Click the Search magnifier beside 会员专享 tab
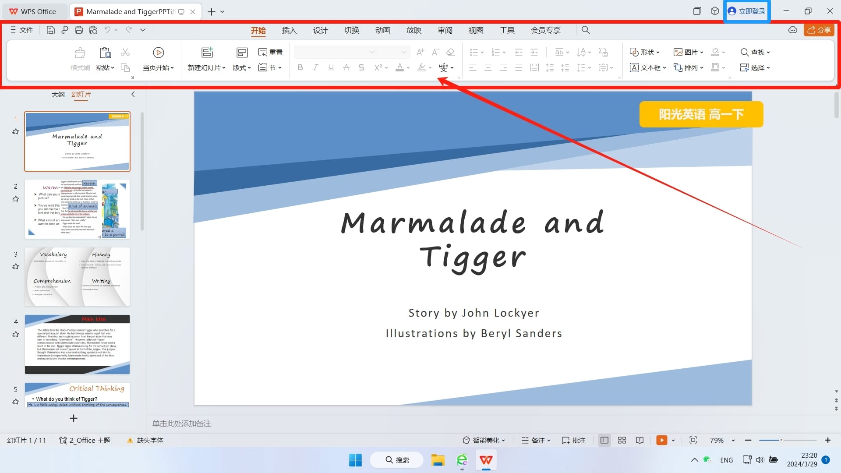This screenshot has width=841, height=473. pos(586,30)
